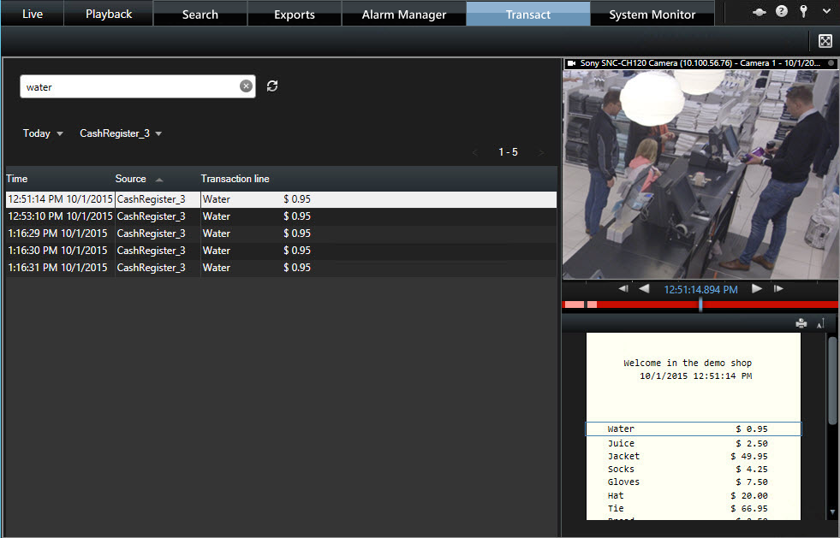840x538 pixels.
Task: Click the status indicator icon beside help
Action: 759,12
